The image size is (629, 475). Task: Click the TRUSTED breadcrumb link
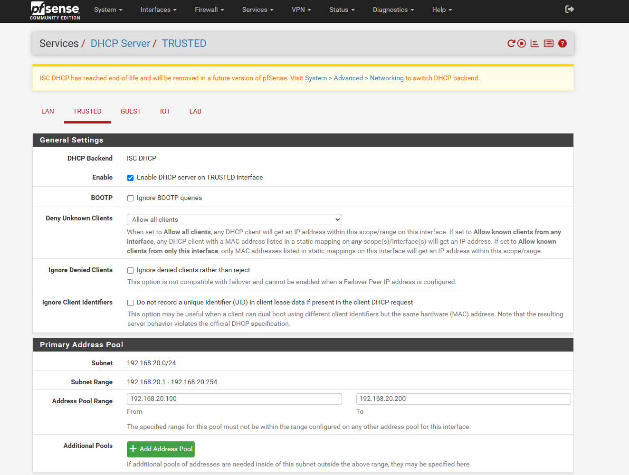[x=184, y=43]
